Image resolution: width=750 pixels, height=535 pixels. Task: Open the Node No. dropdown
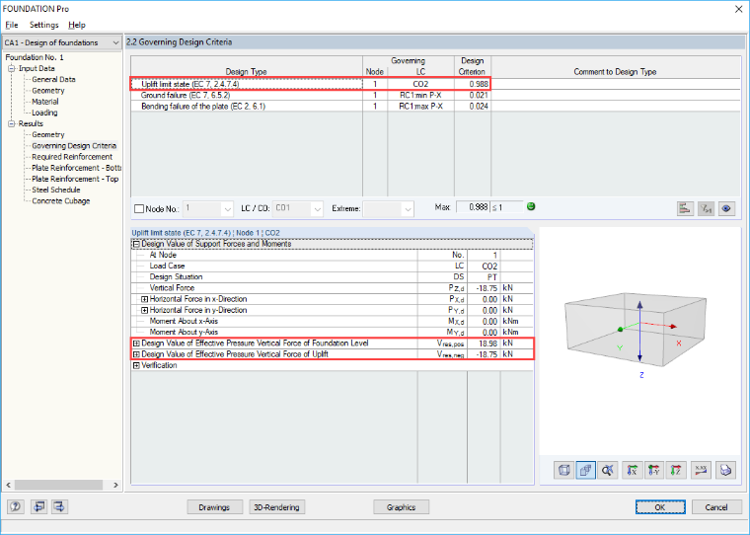pos(227,209)
